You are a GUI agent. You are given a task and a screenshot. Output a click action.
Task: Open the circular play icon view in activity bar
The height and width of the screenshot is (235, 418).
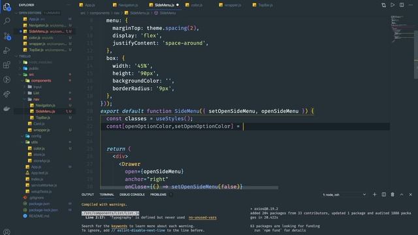tap(7, 80)
